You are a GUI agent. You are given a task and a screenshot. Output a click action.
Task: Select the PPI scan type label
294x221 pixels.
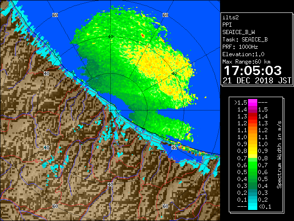click(227, 25)
